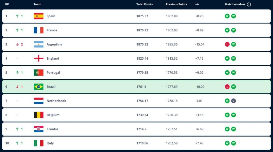Click Spain's green up-arrow rank change
The image size is (273, 152).
[17, 16]
